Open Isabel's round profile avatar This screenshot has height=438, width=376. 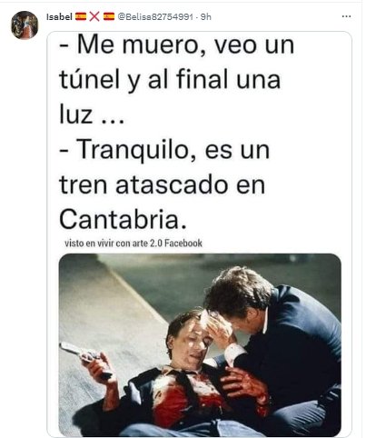(x=25, y=25)
